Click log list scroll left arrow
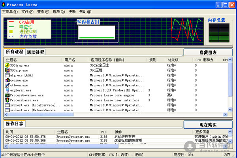 pos(6,146)
